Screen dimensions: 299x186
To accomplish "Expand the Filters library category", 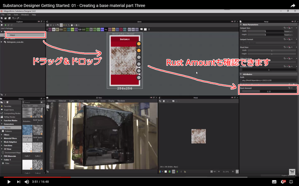I will point(2,135).
